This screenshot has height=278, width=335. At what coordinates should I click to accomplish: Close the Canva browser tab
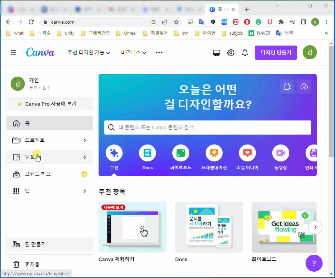233,10
